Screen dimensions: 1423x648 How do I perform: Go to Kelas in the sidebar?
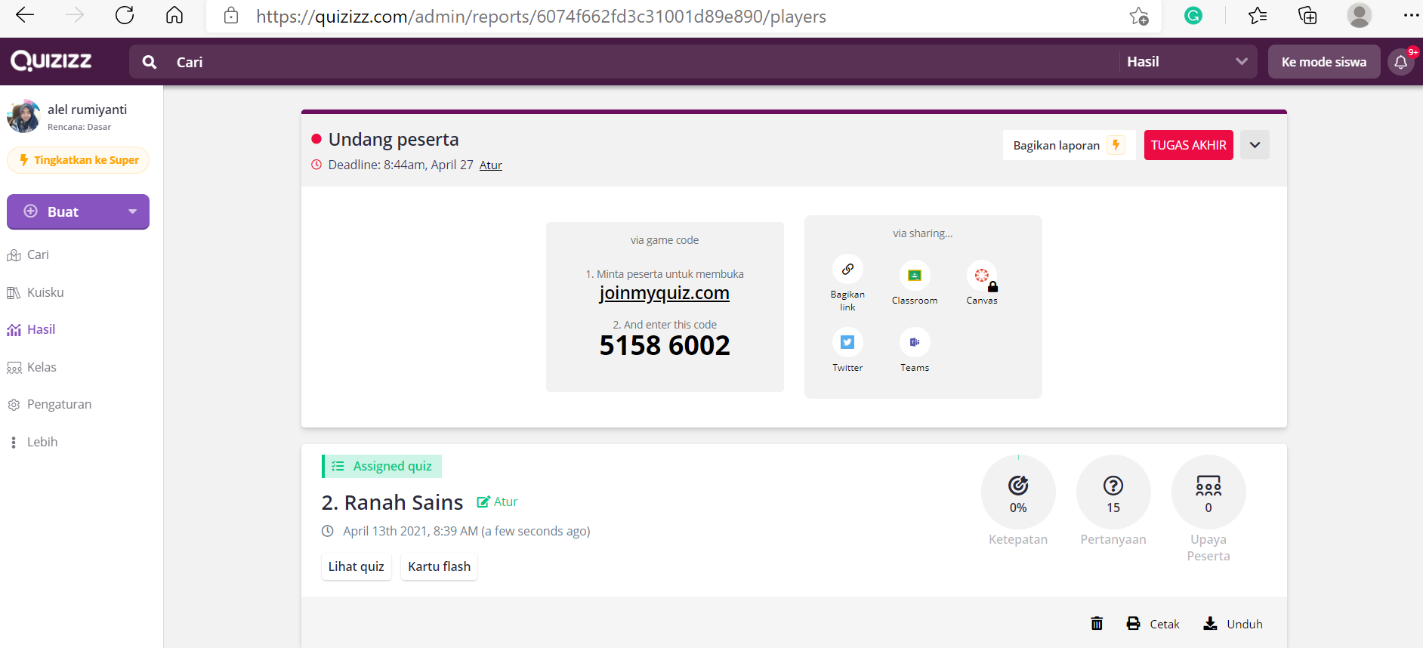[x=42, y=367]
